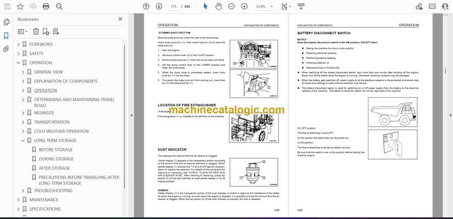Expand the SPECIFICATIONS bookmark

[19, 209]
